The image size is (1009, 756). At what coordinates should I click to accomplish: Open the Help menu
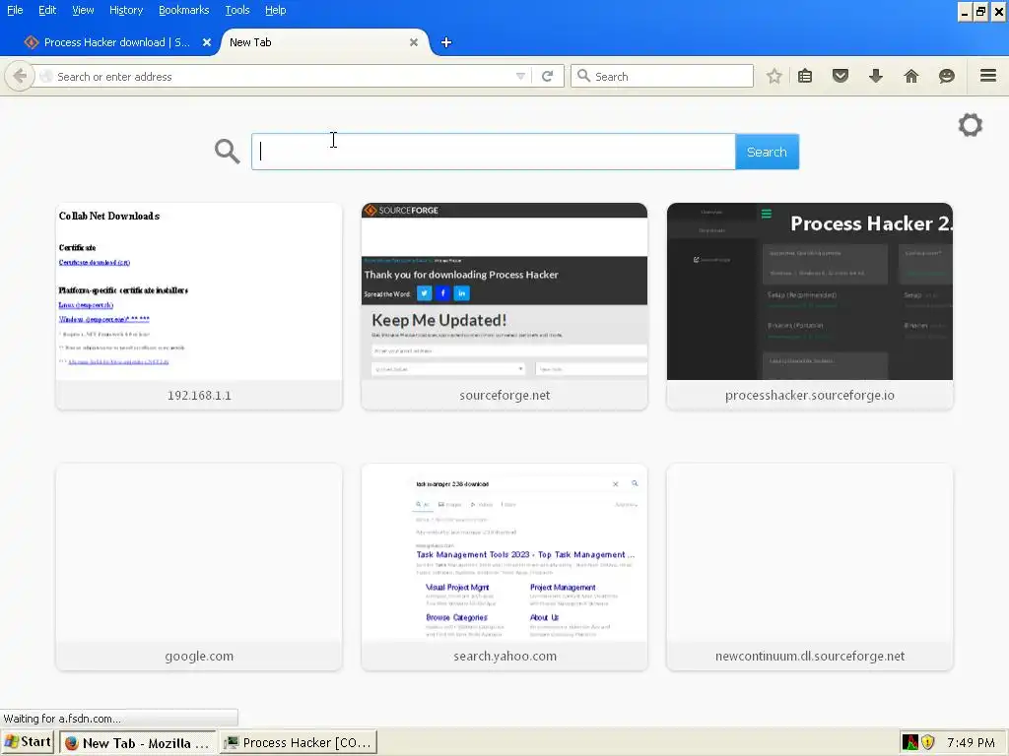[276, 10]
